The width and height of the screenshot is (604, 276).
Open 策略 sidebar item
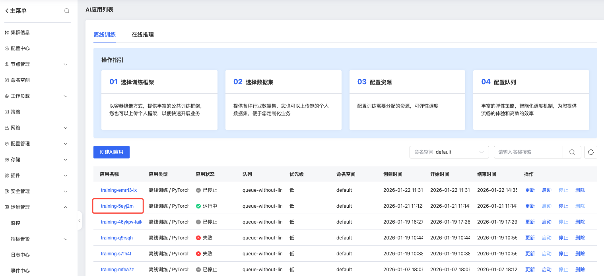[x=15, y=112]
